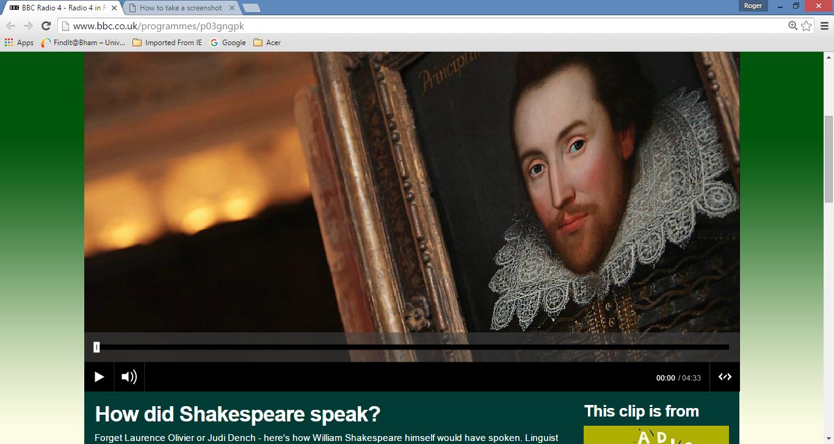Screen dimensions: 834x444
Task: Go forward in browser history
Action: [x=28, y=26]
